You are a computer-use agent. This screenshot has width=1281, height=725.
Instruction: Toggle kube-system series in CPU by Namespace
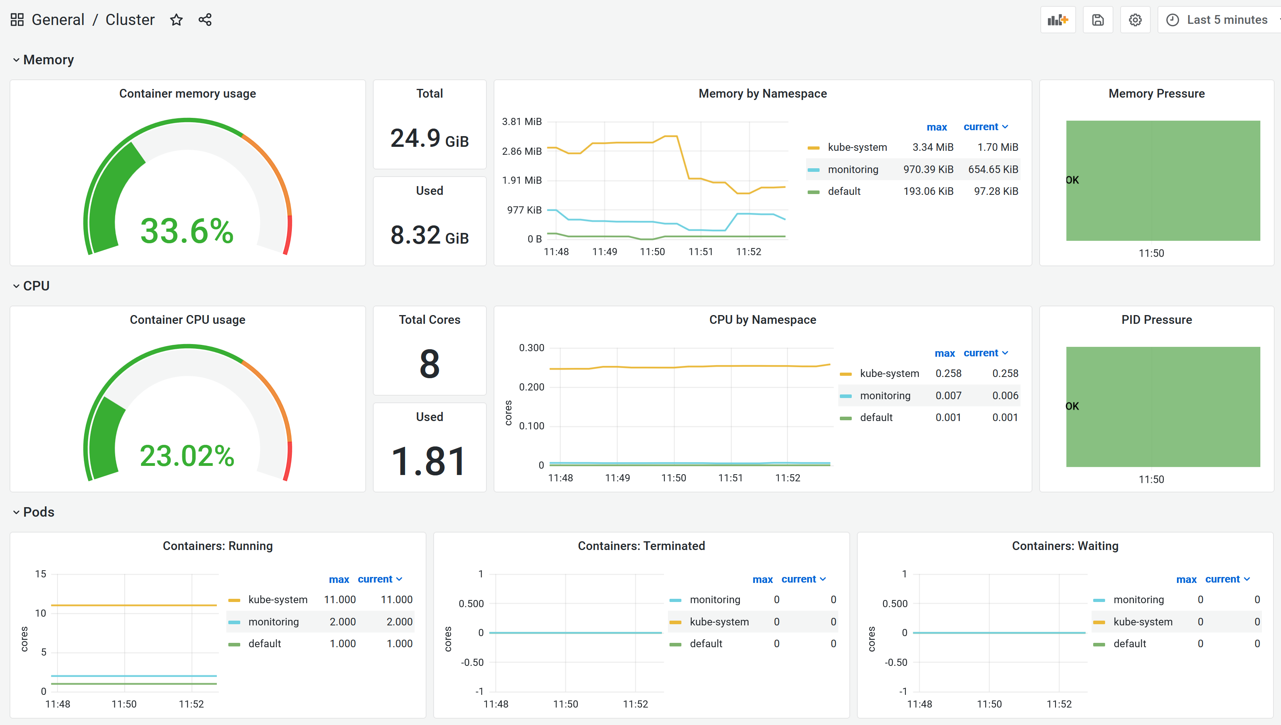(889, 373)
